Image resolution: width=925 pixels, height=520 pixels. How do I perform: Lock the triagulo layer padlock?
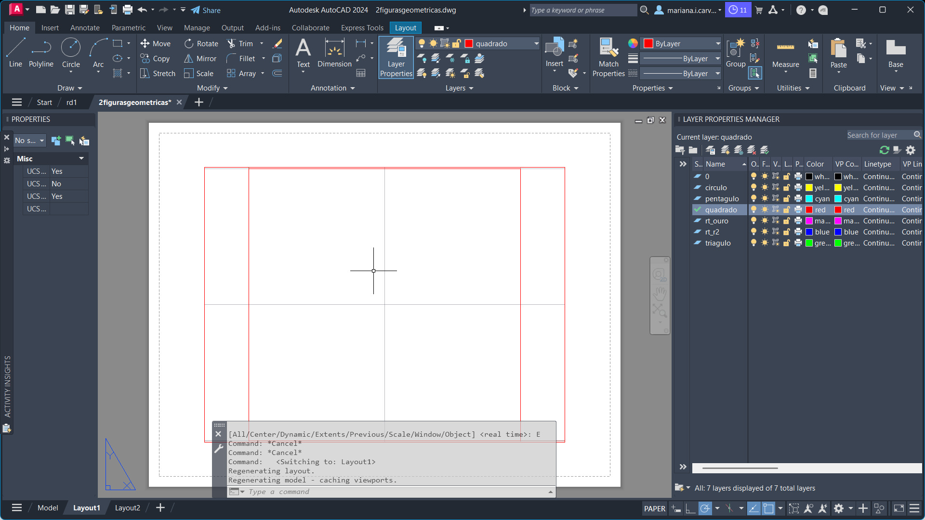[787, 243]
